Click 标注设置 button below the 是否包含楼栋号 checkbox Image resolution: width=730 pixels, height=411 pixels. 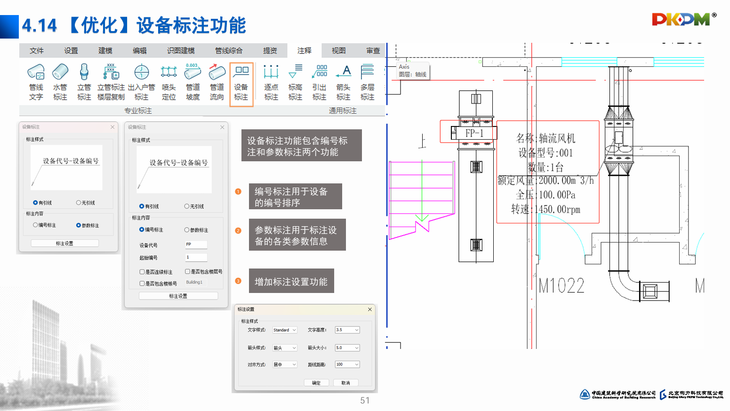178,296
